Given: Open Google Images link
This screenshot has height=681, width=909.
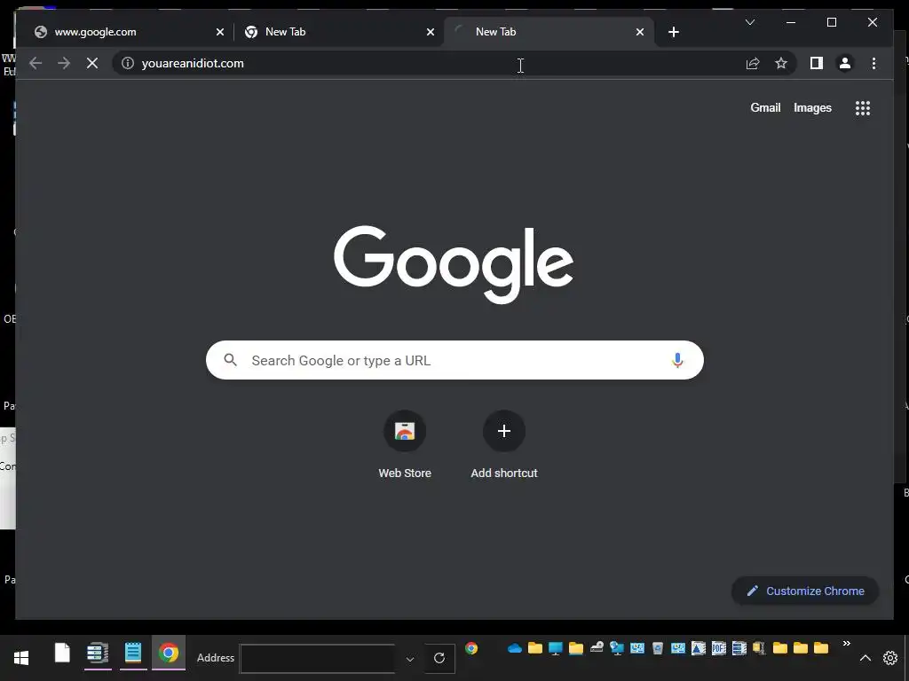Looking at the screenshot, I should pos(812,107).
